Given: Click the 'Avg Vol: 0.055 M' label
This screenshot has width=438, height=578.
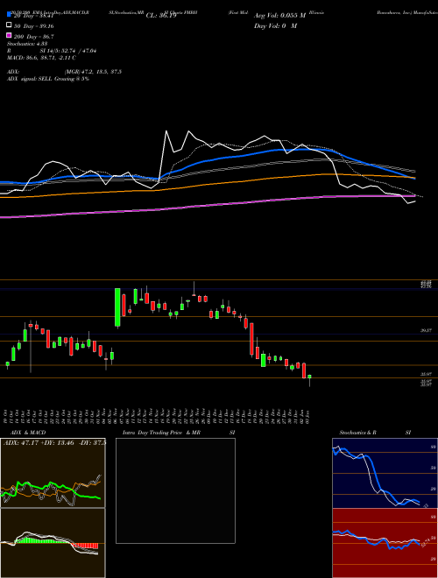Looking at the screenshot, I should tap(279, 16).
